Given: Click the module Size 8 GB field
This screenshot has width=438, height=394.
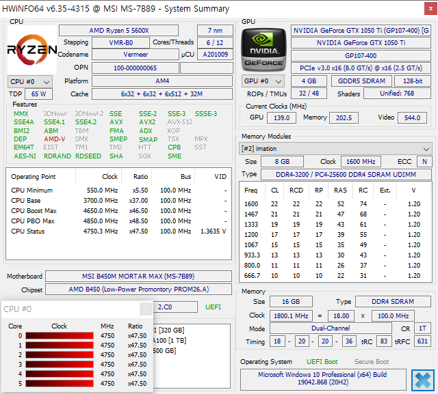Looking at the screenshot, I should tap(282, 162).
